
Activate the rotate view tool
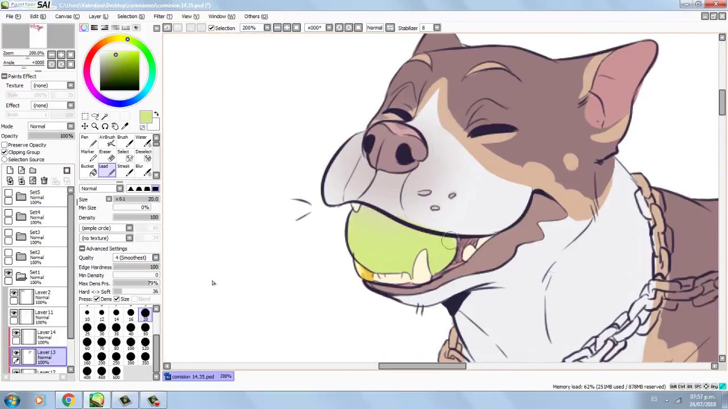105,126
